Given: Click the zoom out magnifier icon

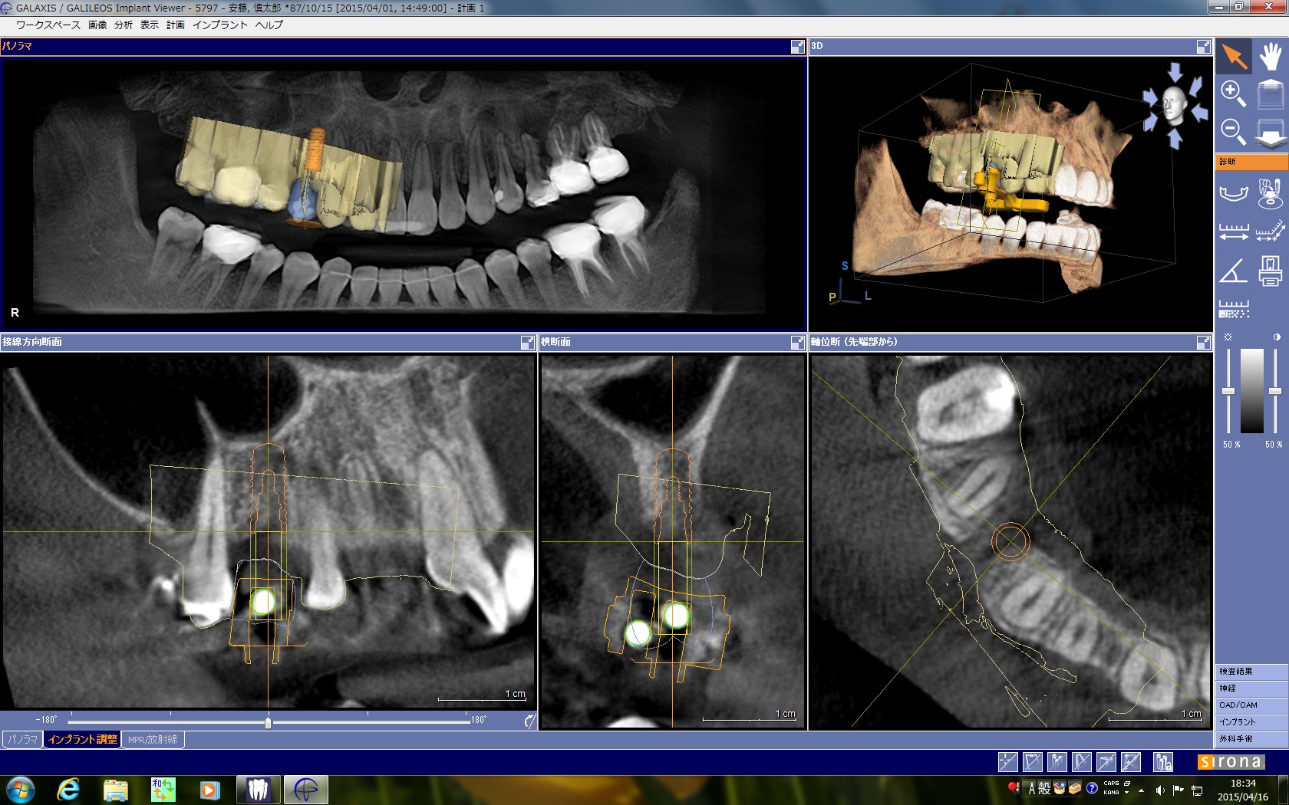Looking at the screenshot, I should pyautogui.click(x=1233, y=131).
